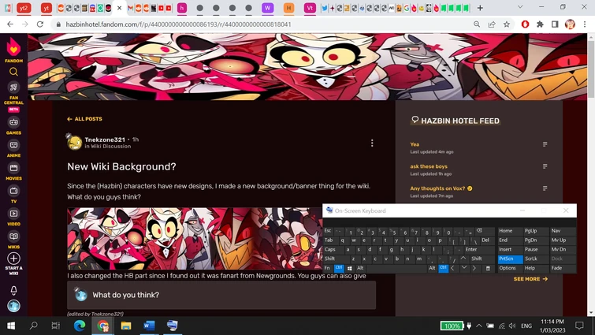The width and height of the screenshot is (595, 335).
Task: Click the address bar URL
Action: click(x=178, y=24)
